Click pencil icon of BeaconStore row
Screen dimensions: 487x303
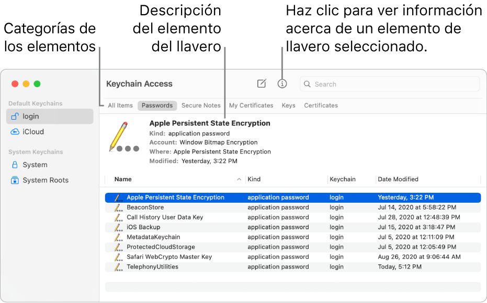tap(118, 207)
